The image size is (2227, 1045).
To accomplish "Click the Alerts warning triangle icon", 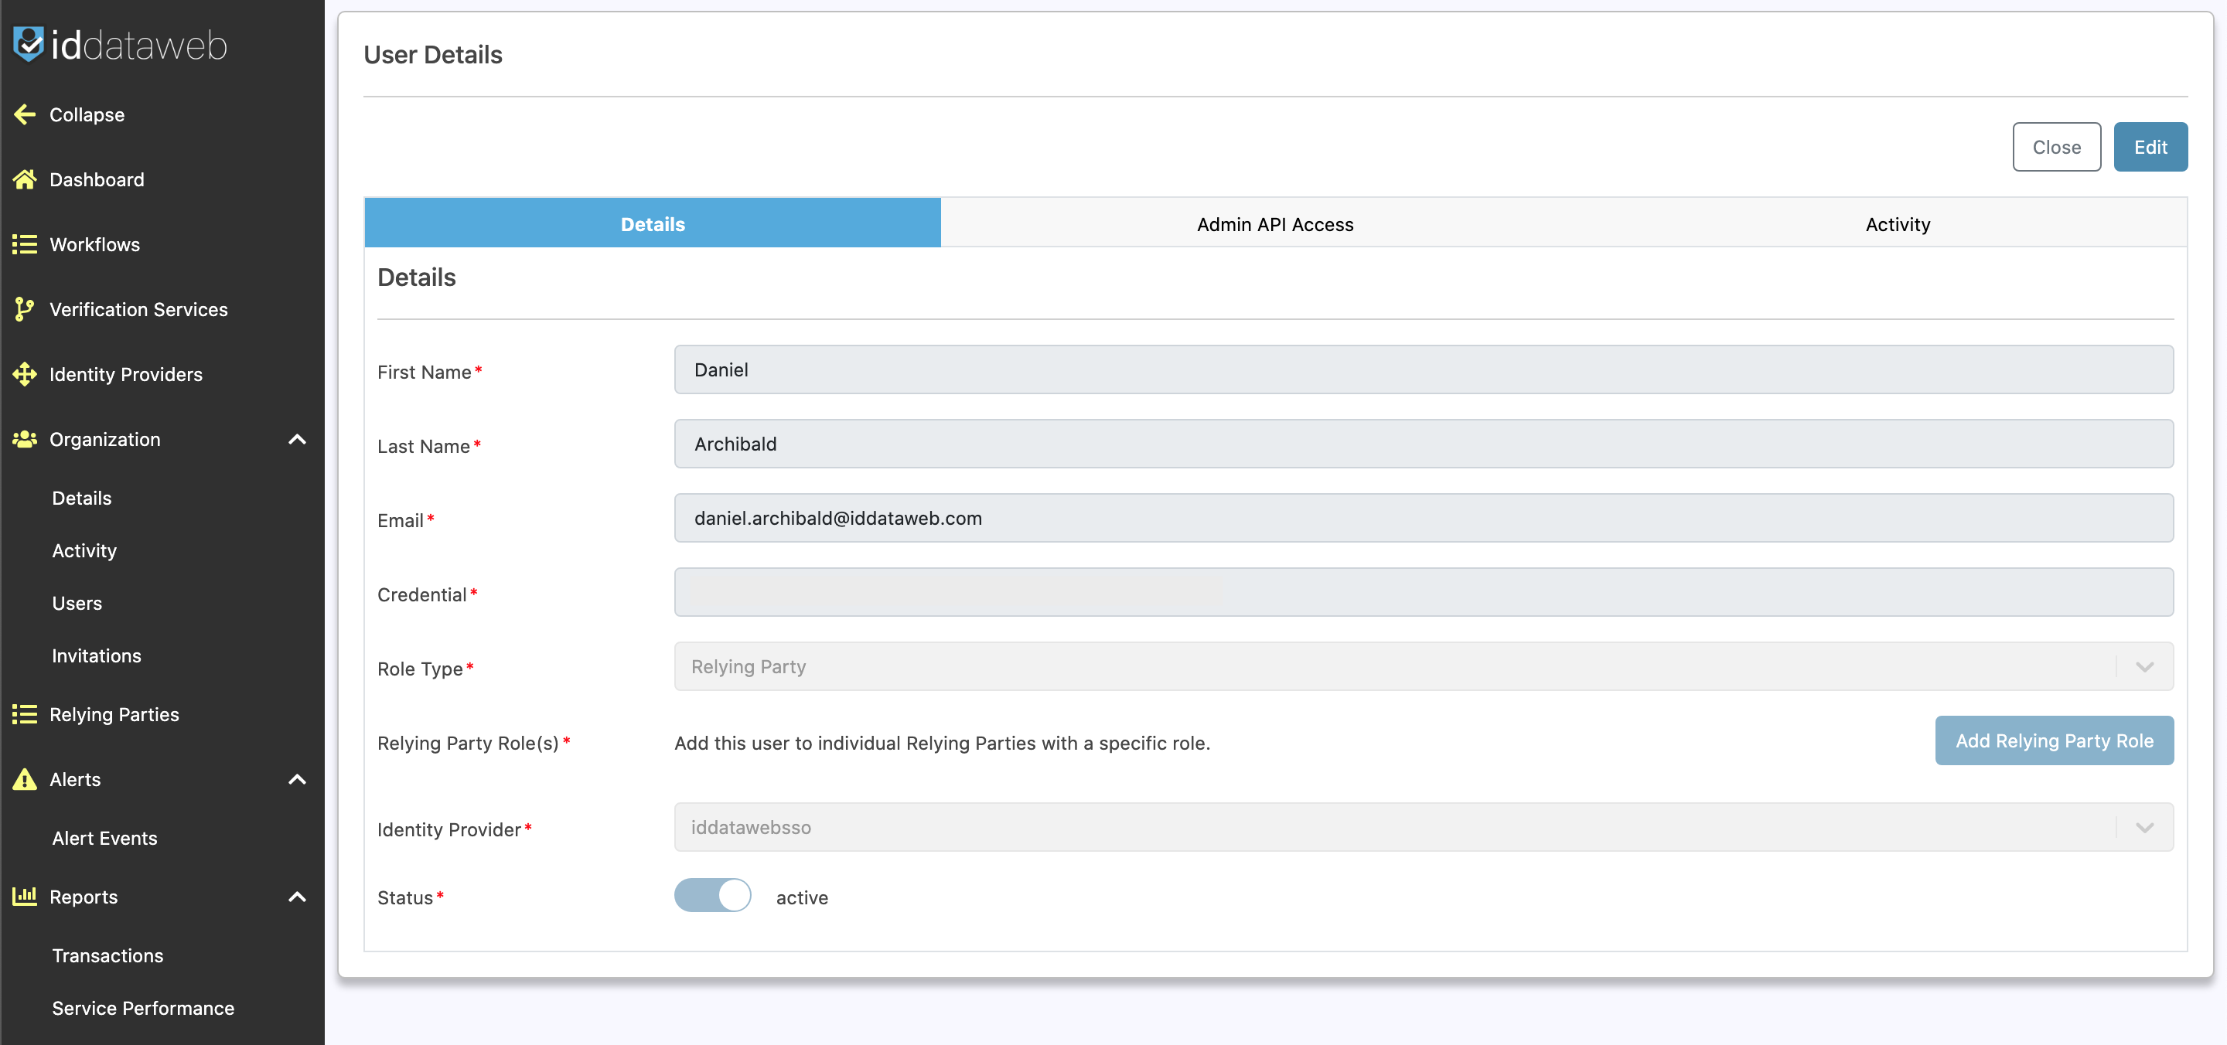I will pos(25,779).
